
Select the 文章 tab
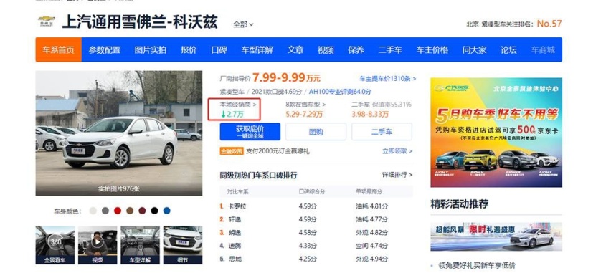coord(295,50)
